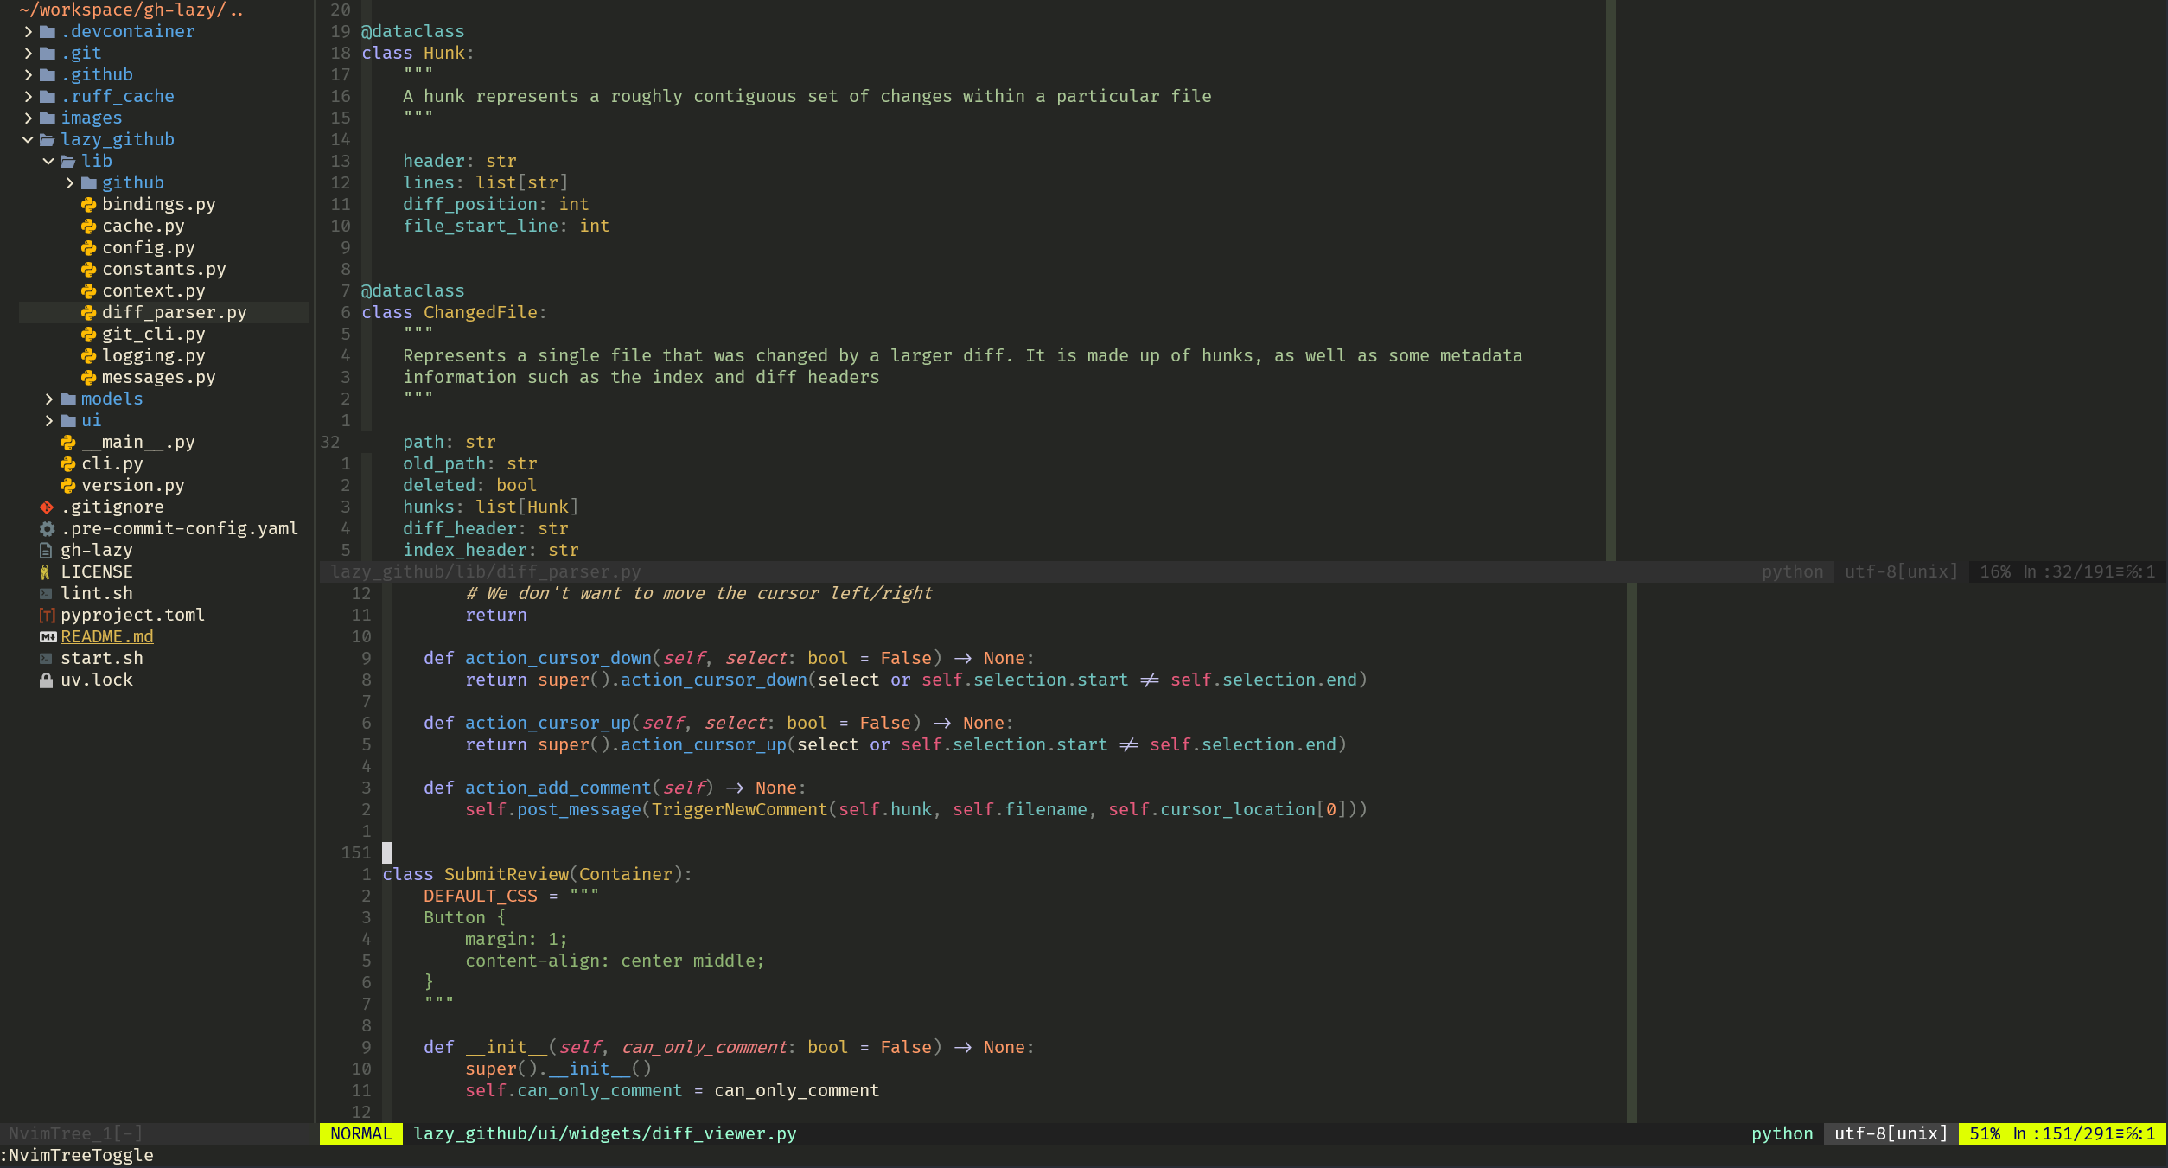
Task: Open the cache.py file name
Action: pos(143,227)
